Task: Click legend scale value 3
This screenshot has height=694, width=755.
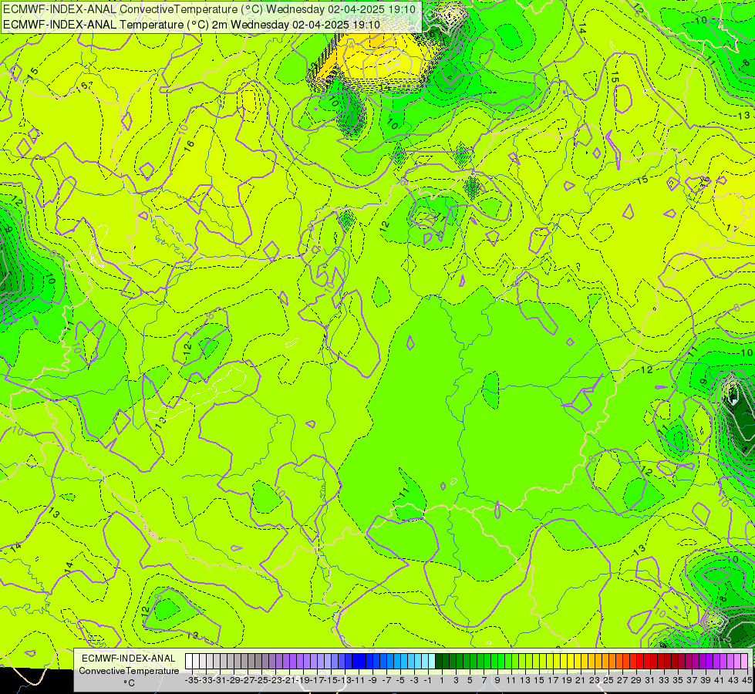Action: [456, 681]
